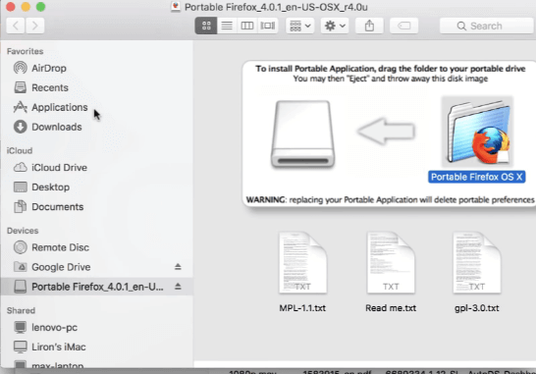The width and height of the screenshot is (536, 374).
Task: Click the iCloud Drive cloud icon
Action: [x=21, y=167]
